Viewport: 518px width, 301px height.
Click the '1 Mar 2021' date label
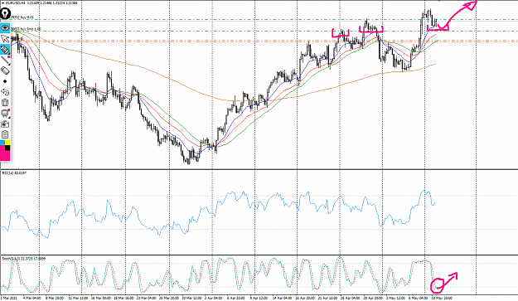pos(9,298)
